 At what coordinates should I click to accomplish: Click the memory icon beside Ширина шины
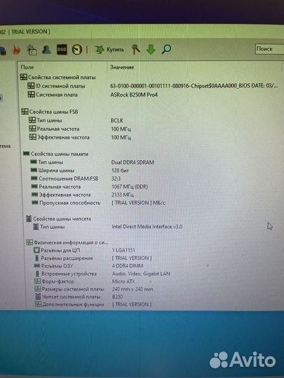34,170
